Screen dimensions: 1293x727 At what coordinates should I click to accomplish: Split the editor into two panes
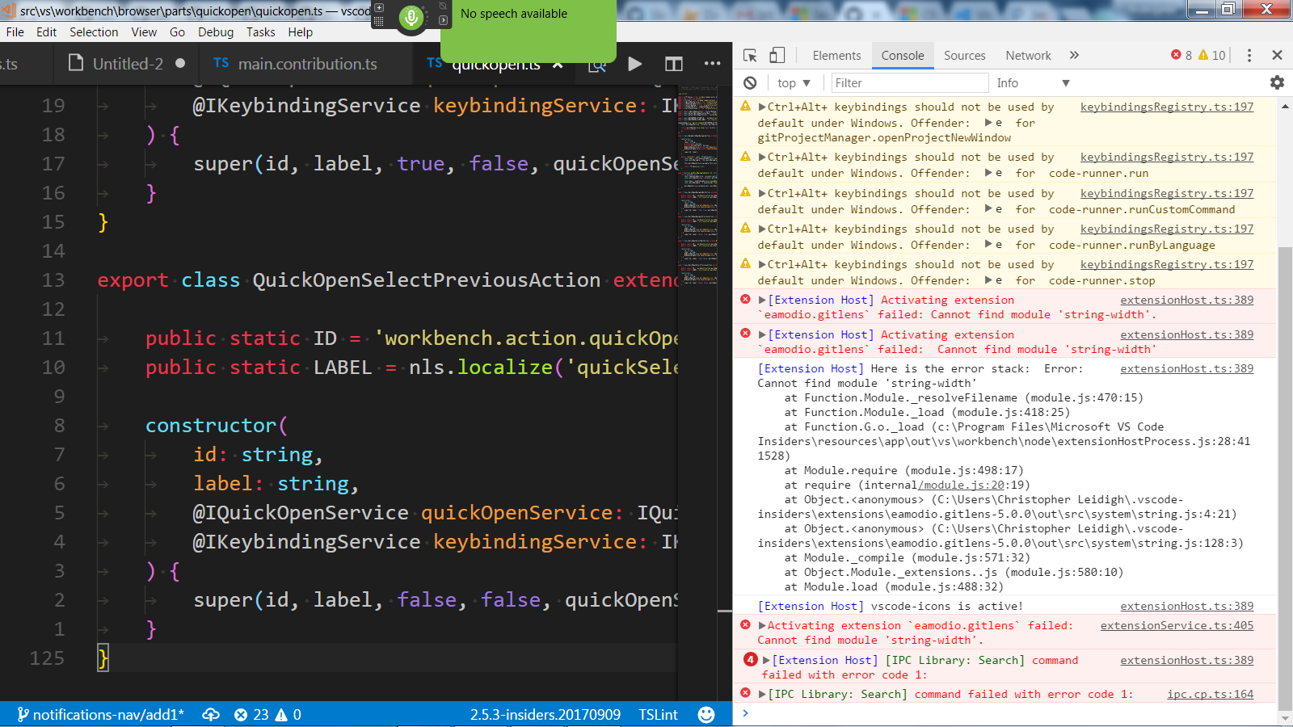(x=673, y=64)
